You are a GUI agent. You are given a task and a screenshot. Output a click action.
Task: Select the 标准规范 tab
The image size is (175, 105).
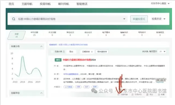click(x=160, y=34)
